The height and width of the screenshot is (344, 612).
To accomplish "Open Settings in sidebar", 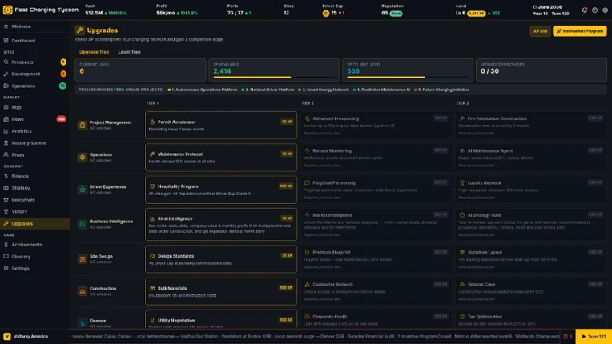I will click(34, 269).
